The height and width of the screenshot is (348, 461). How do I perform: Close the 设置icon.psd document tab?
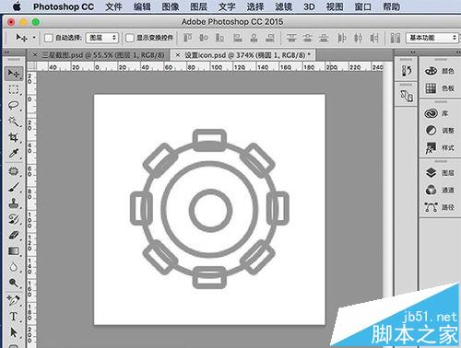[x=178, y=55]
